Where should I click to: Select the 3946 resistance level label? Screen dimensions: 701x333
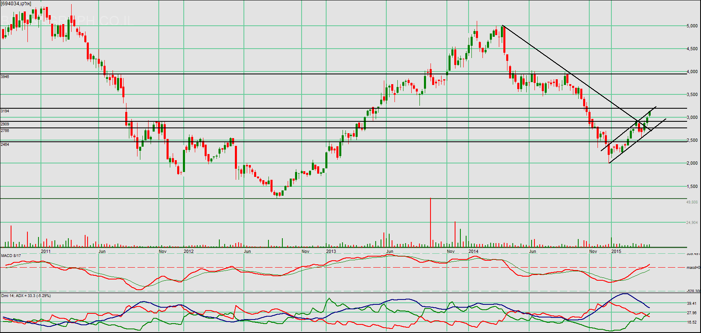(x=5, y=77)
